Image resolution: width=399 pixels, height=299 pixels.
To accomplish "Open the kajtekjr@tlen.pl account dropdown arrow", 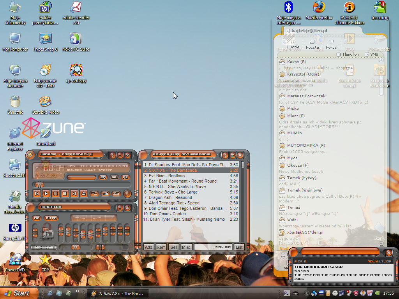I will [x=288, y=31].
